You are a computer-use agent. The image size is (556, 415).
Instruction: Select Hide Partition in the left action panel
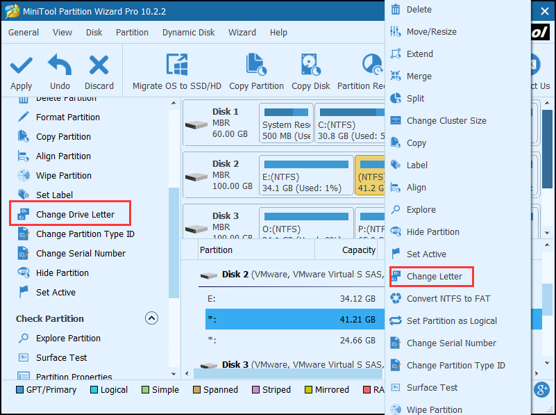[62, 273]
